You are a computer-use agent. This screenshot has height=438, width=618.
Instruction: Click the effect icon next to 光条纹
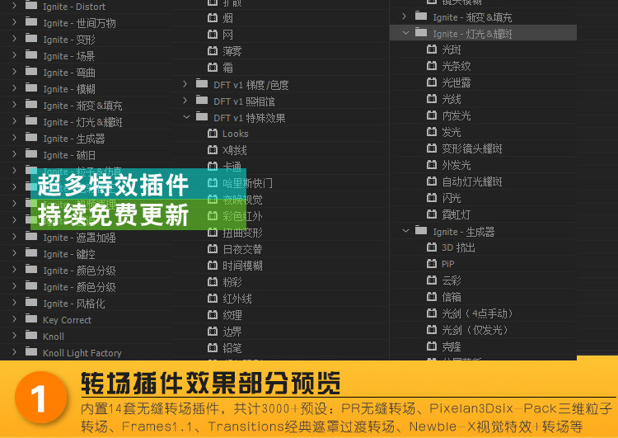[432, 66]
